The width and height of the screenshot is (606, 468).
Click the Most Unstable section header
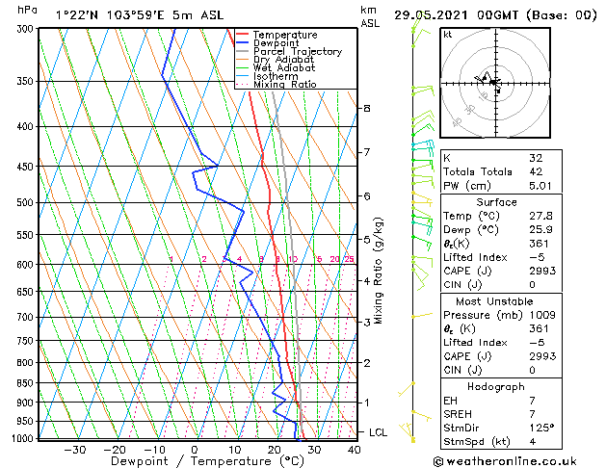click(494, 301)
